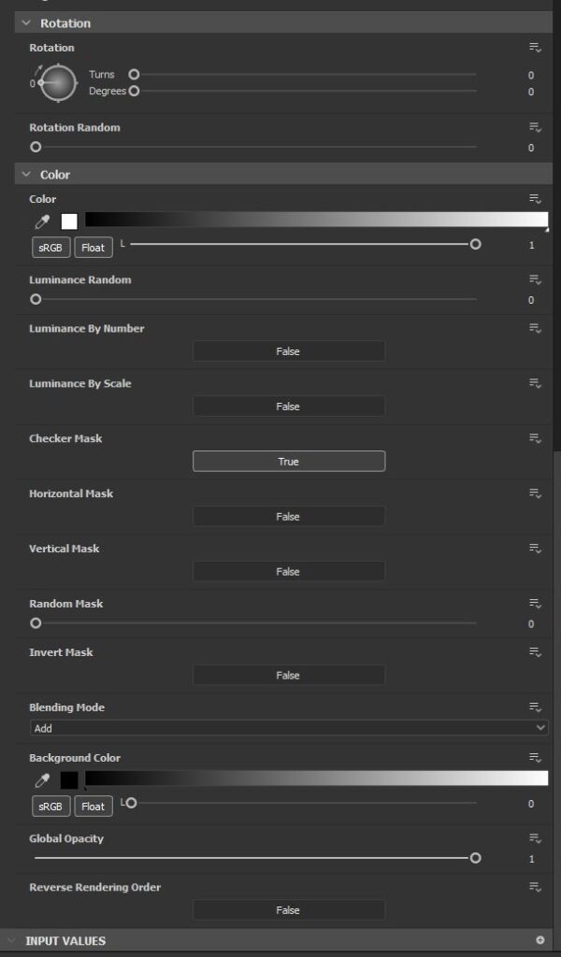Switch Color to Float mode
This screenshot has height=957, width=561.
click(x=93, y=247)
